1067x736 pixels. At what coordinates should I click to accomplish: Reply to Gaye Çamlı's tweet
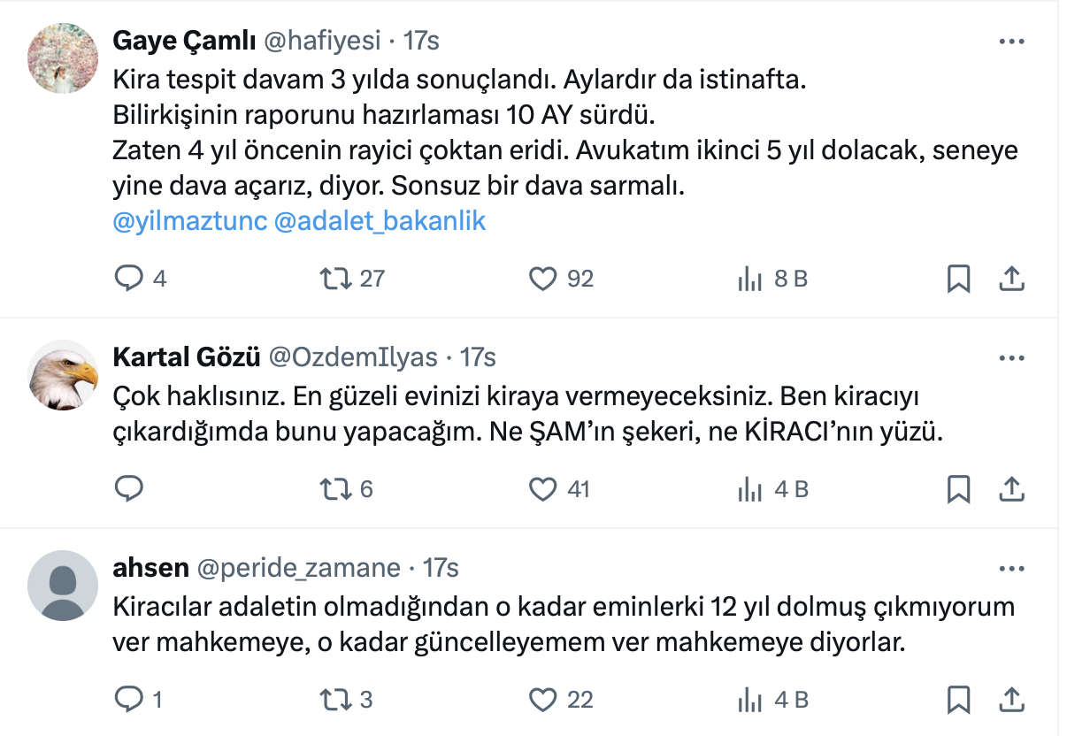coord(129,279)
